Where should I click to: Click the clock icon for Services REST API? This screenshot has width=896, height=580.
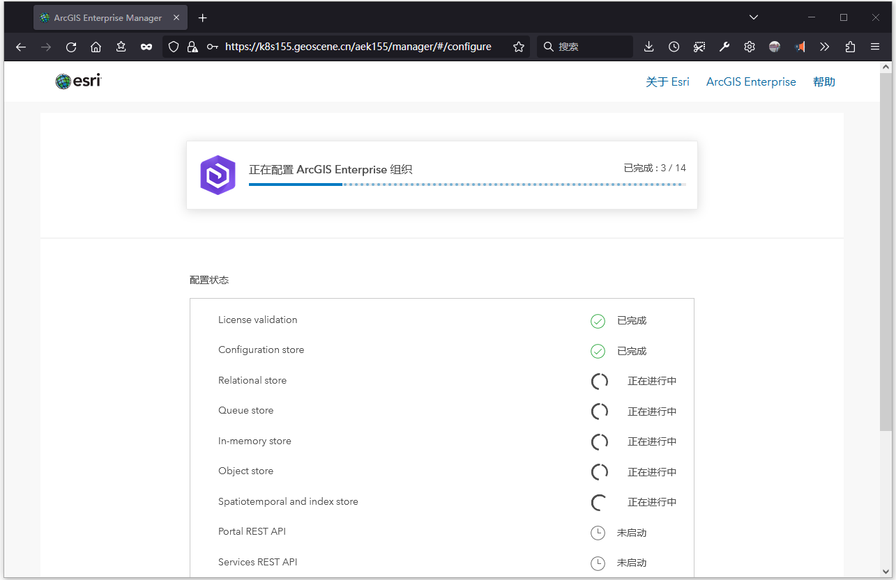tap(598, 563)
